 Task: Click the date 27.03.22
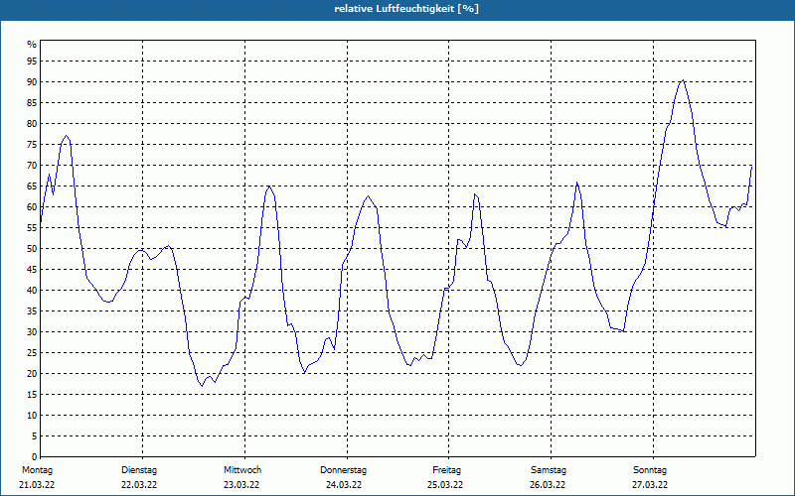coord(650,485)
